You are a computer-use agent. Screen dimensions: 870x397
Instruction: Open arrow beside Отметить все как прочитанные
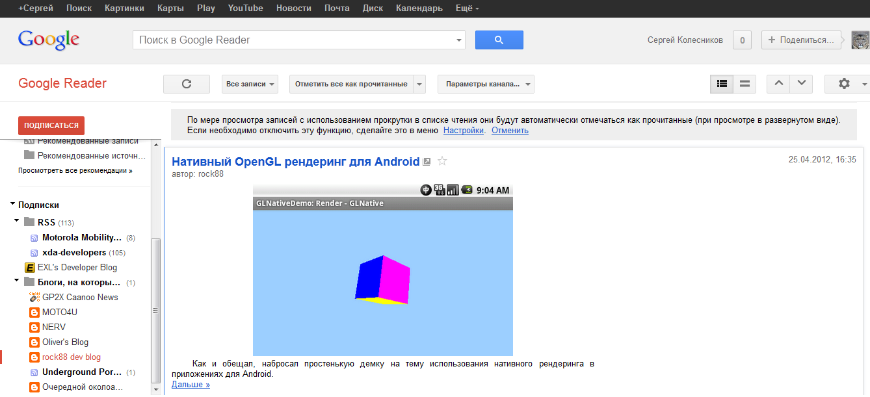click(x=419, y=84)
